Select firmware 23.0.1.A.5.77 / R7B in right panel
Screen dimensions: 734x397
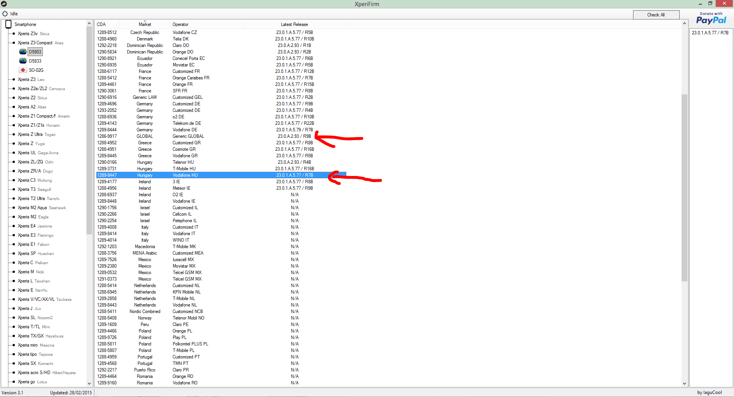710,33
